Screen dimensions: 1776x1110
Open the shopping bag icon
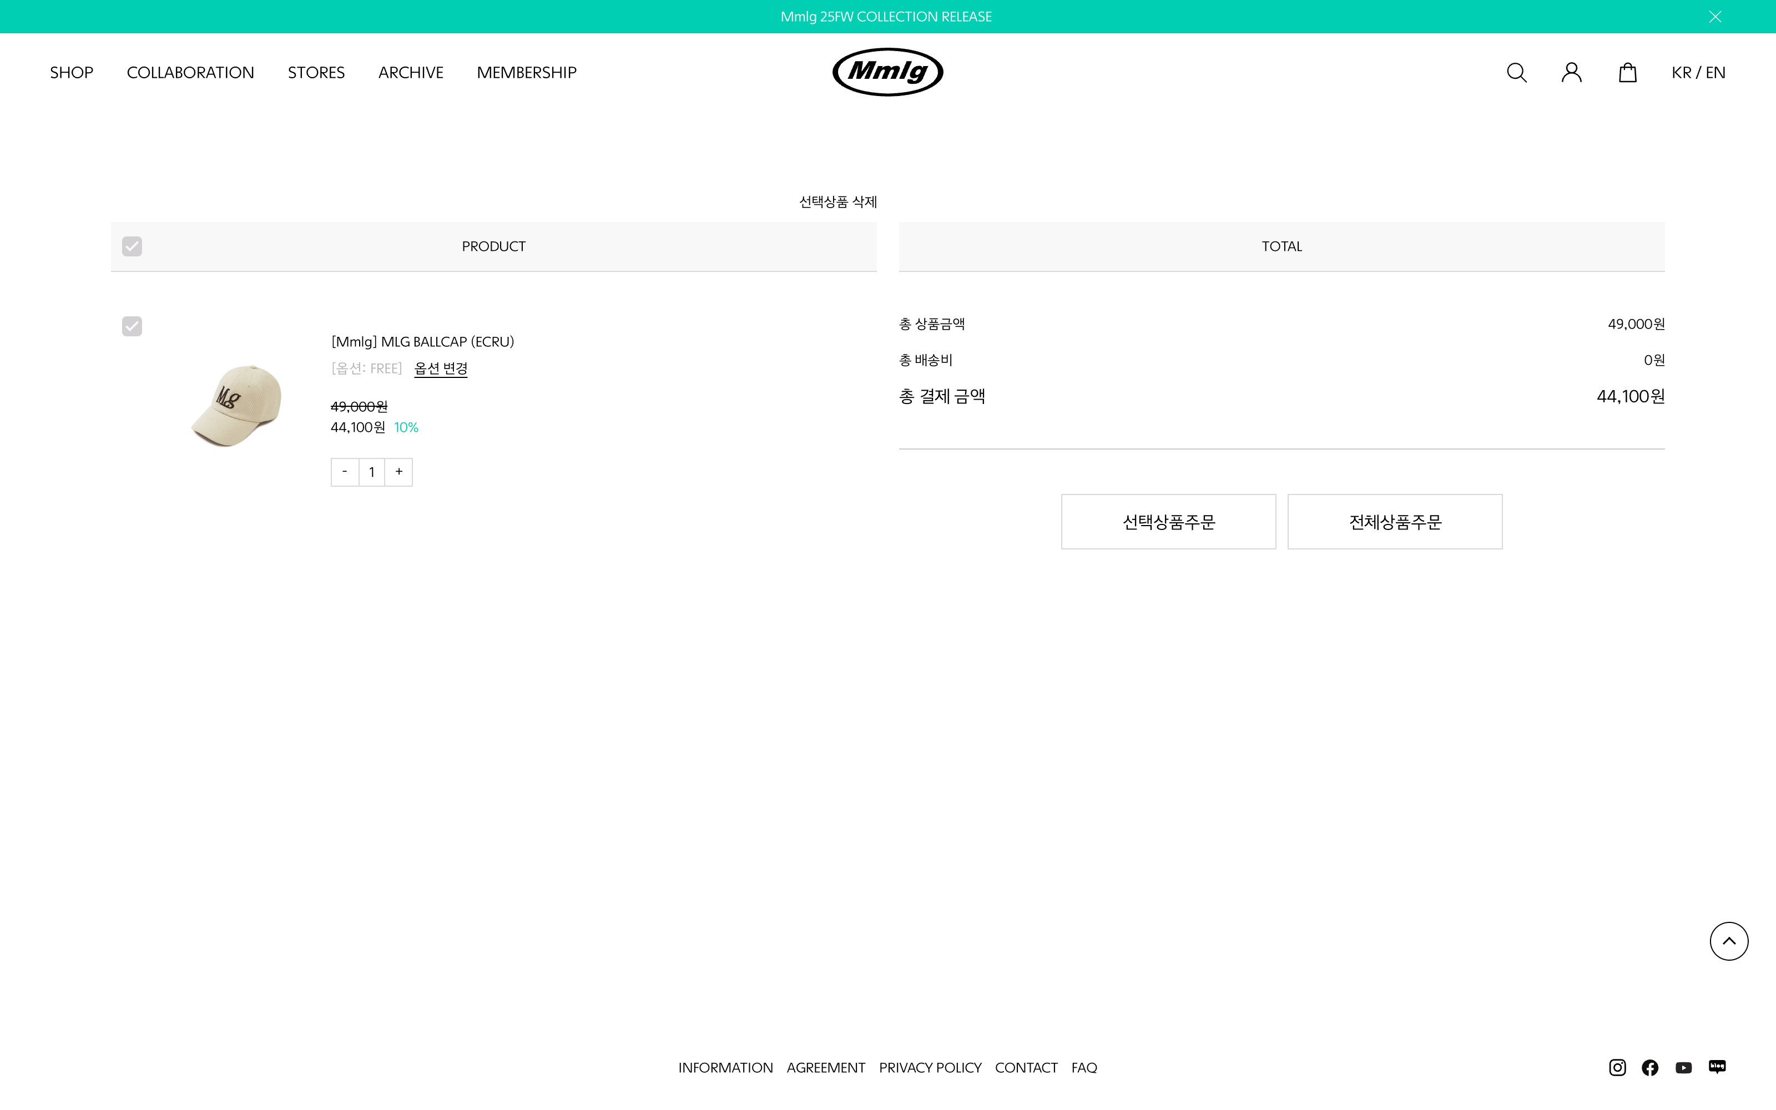pos(1627,73)
